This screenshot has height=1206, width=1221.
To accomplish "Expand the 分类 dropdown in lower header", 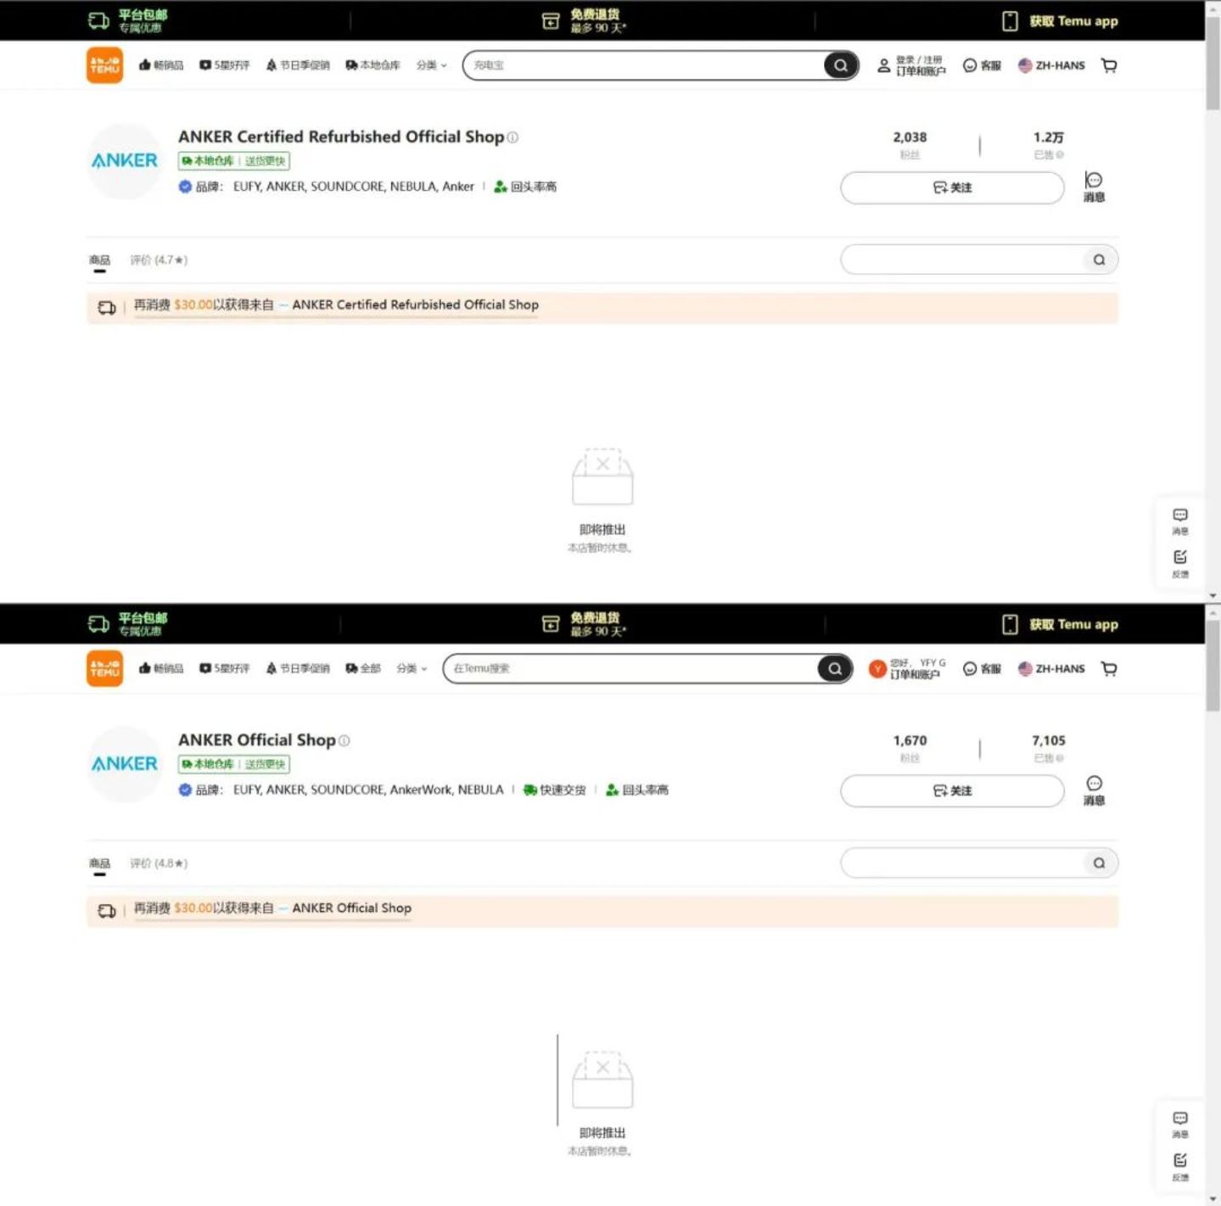I will point(411,668).
